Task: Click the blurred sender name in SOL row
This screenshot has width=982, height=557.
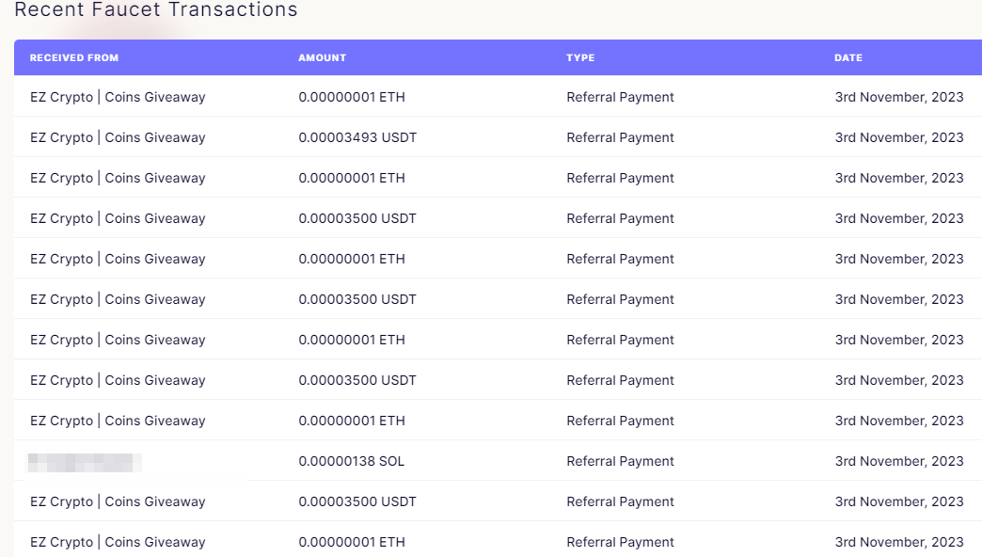Action: pos(84,462)
